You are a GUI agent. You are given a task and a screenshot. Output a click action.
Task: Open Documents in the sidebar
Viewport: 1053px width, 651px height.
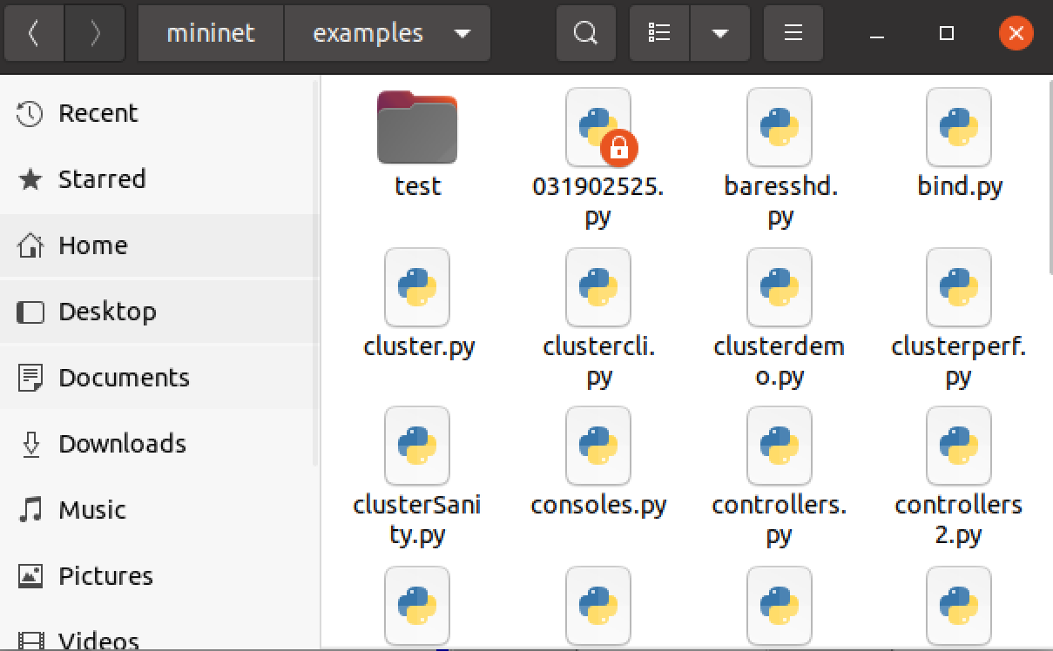pos(160,378)
